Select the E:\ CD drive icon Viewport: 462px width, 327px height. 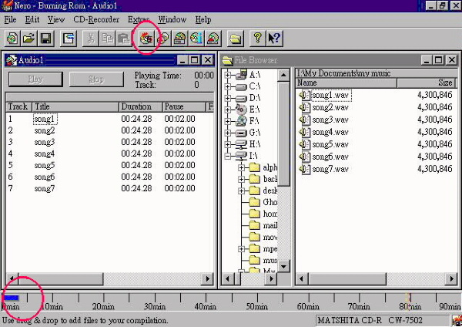click(x=242, y=110)
